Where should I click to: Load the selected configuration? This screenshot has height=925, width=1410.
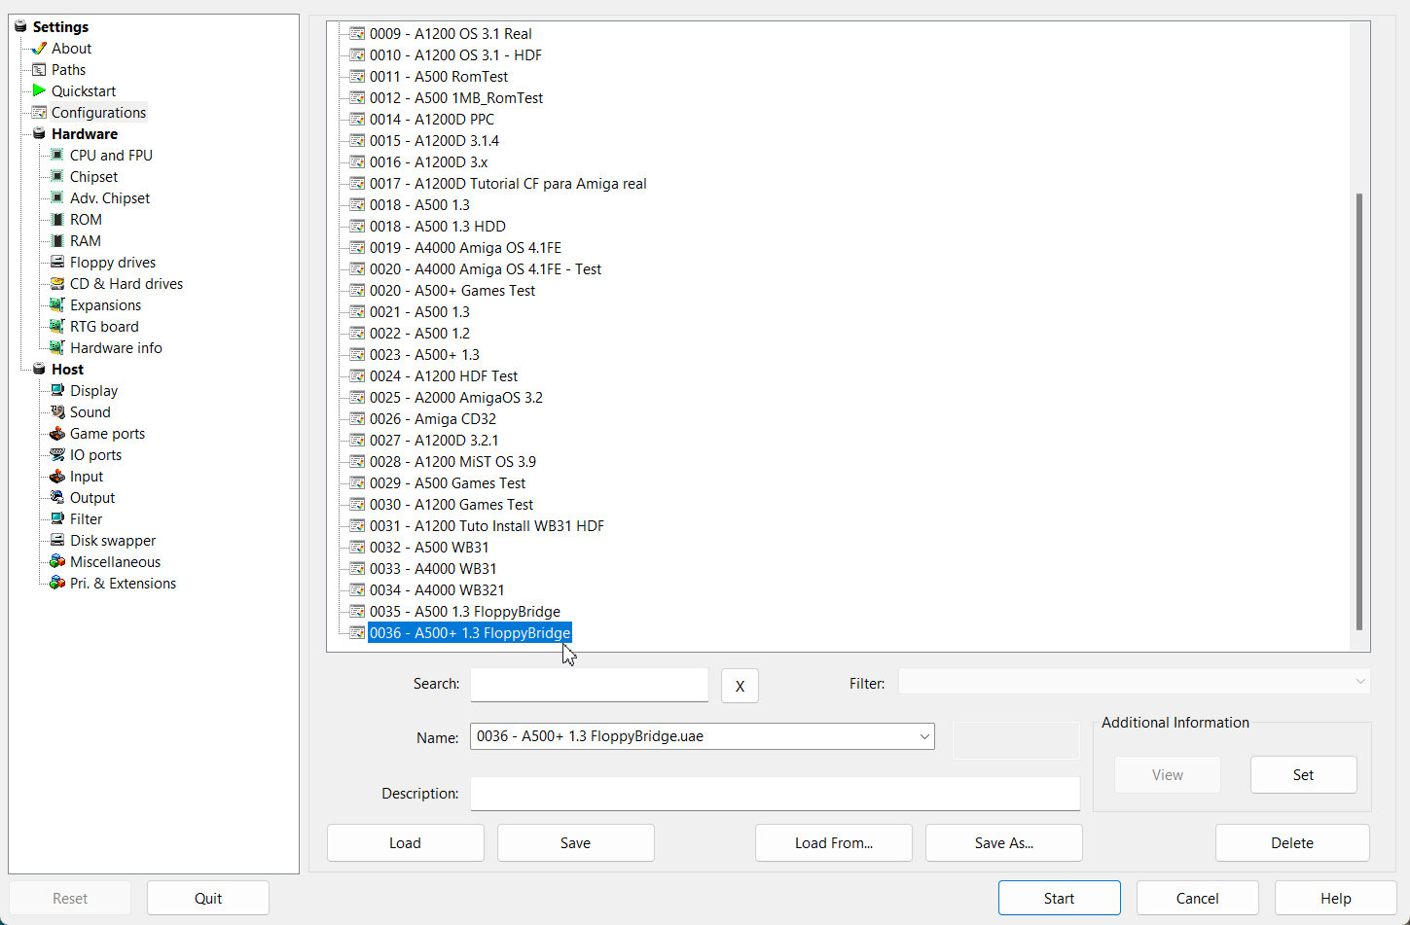[x=405, y=843]
